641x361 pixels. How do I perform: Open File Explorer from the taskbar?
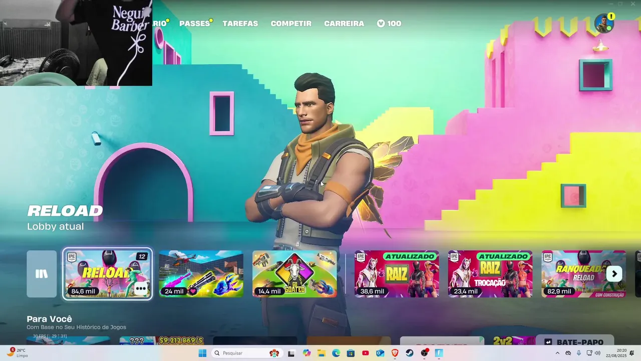click(321, 353)
